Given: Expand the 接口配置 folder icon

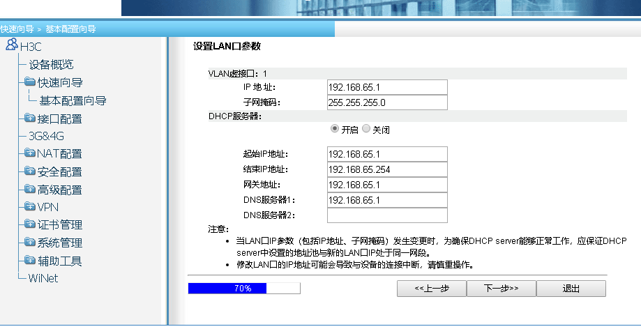Looking at the screenshot, I should click(30, 118).
